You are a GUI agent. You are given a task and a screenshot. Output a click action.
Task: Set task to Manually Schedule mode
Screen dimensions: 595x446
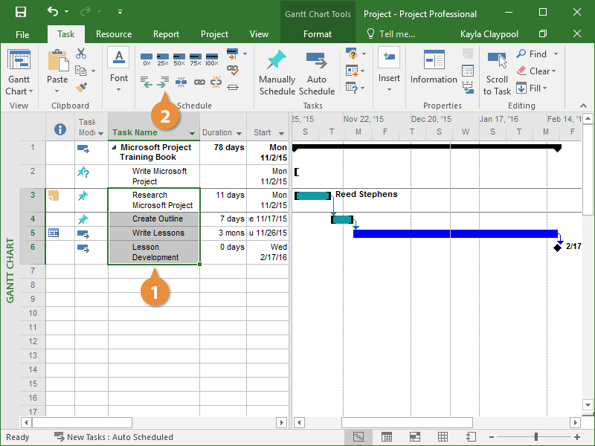277,73
